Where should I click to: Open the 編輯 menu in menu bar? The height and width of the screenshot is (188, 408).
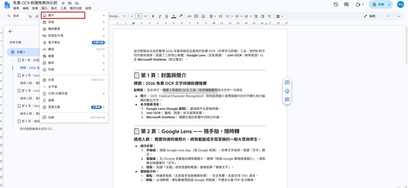pos(25,8)
